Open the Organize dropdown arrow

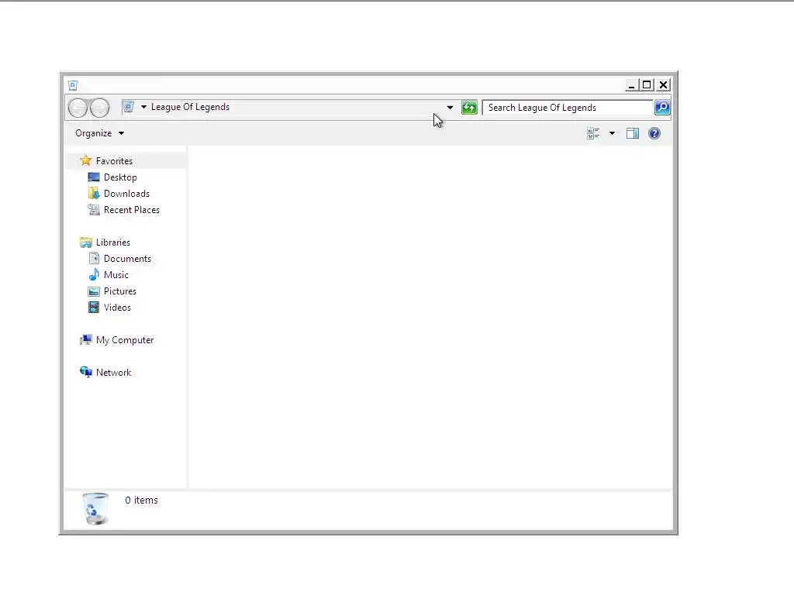pos(121,133)
